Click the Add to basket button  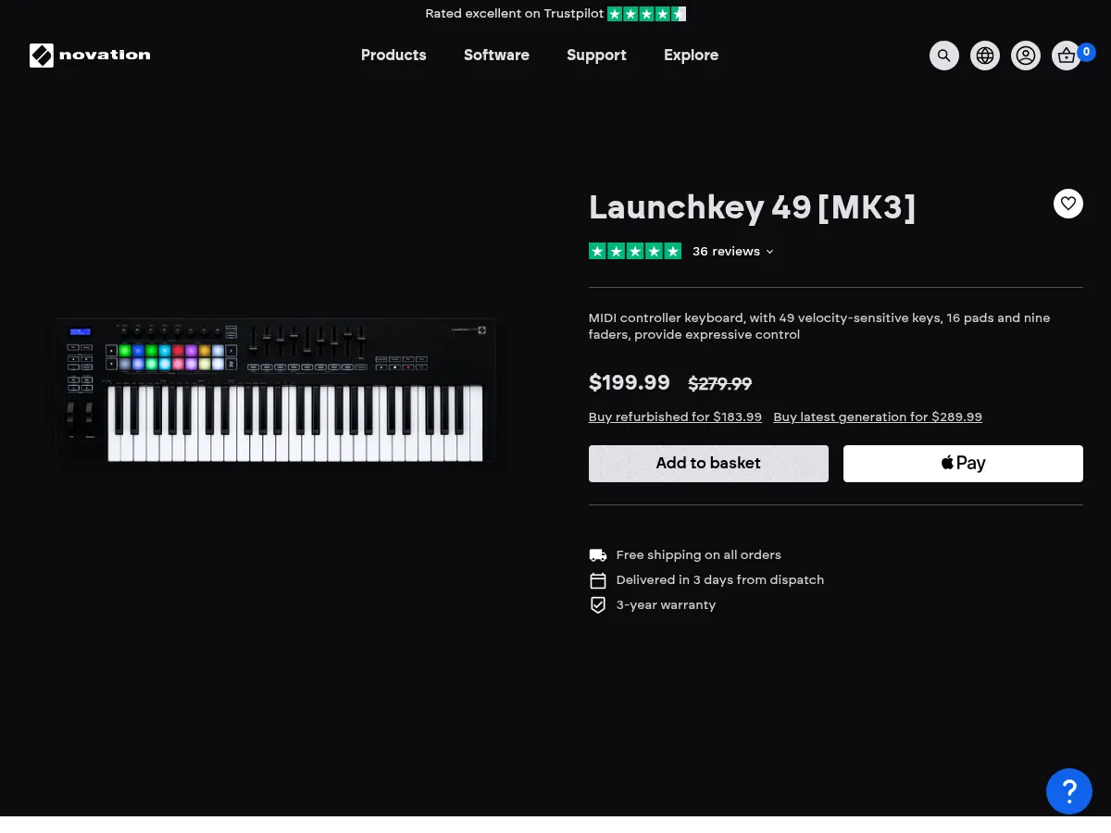click(708, 463)
